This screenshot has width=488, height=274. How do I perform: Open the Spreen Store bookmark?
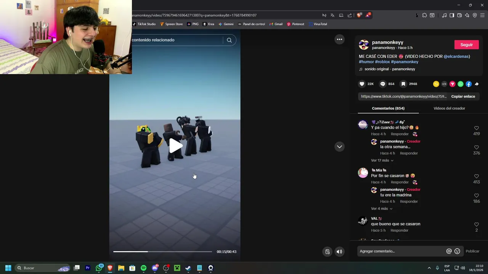coord(171,24)
